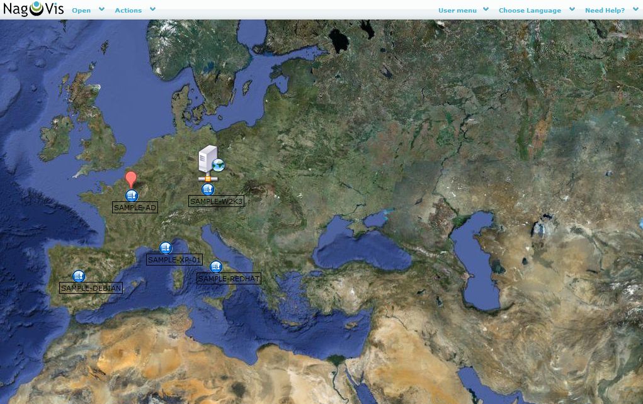This screenshot has width=643, height=404.
Task: Click the NagVis logo
Action: pyautogui.click(x=33, y=9)
